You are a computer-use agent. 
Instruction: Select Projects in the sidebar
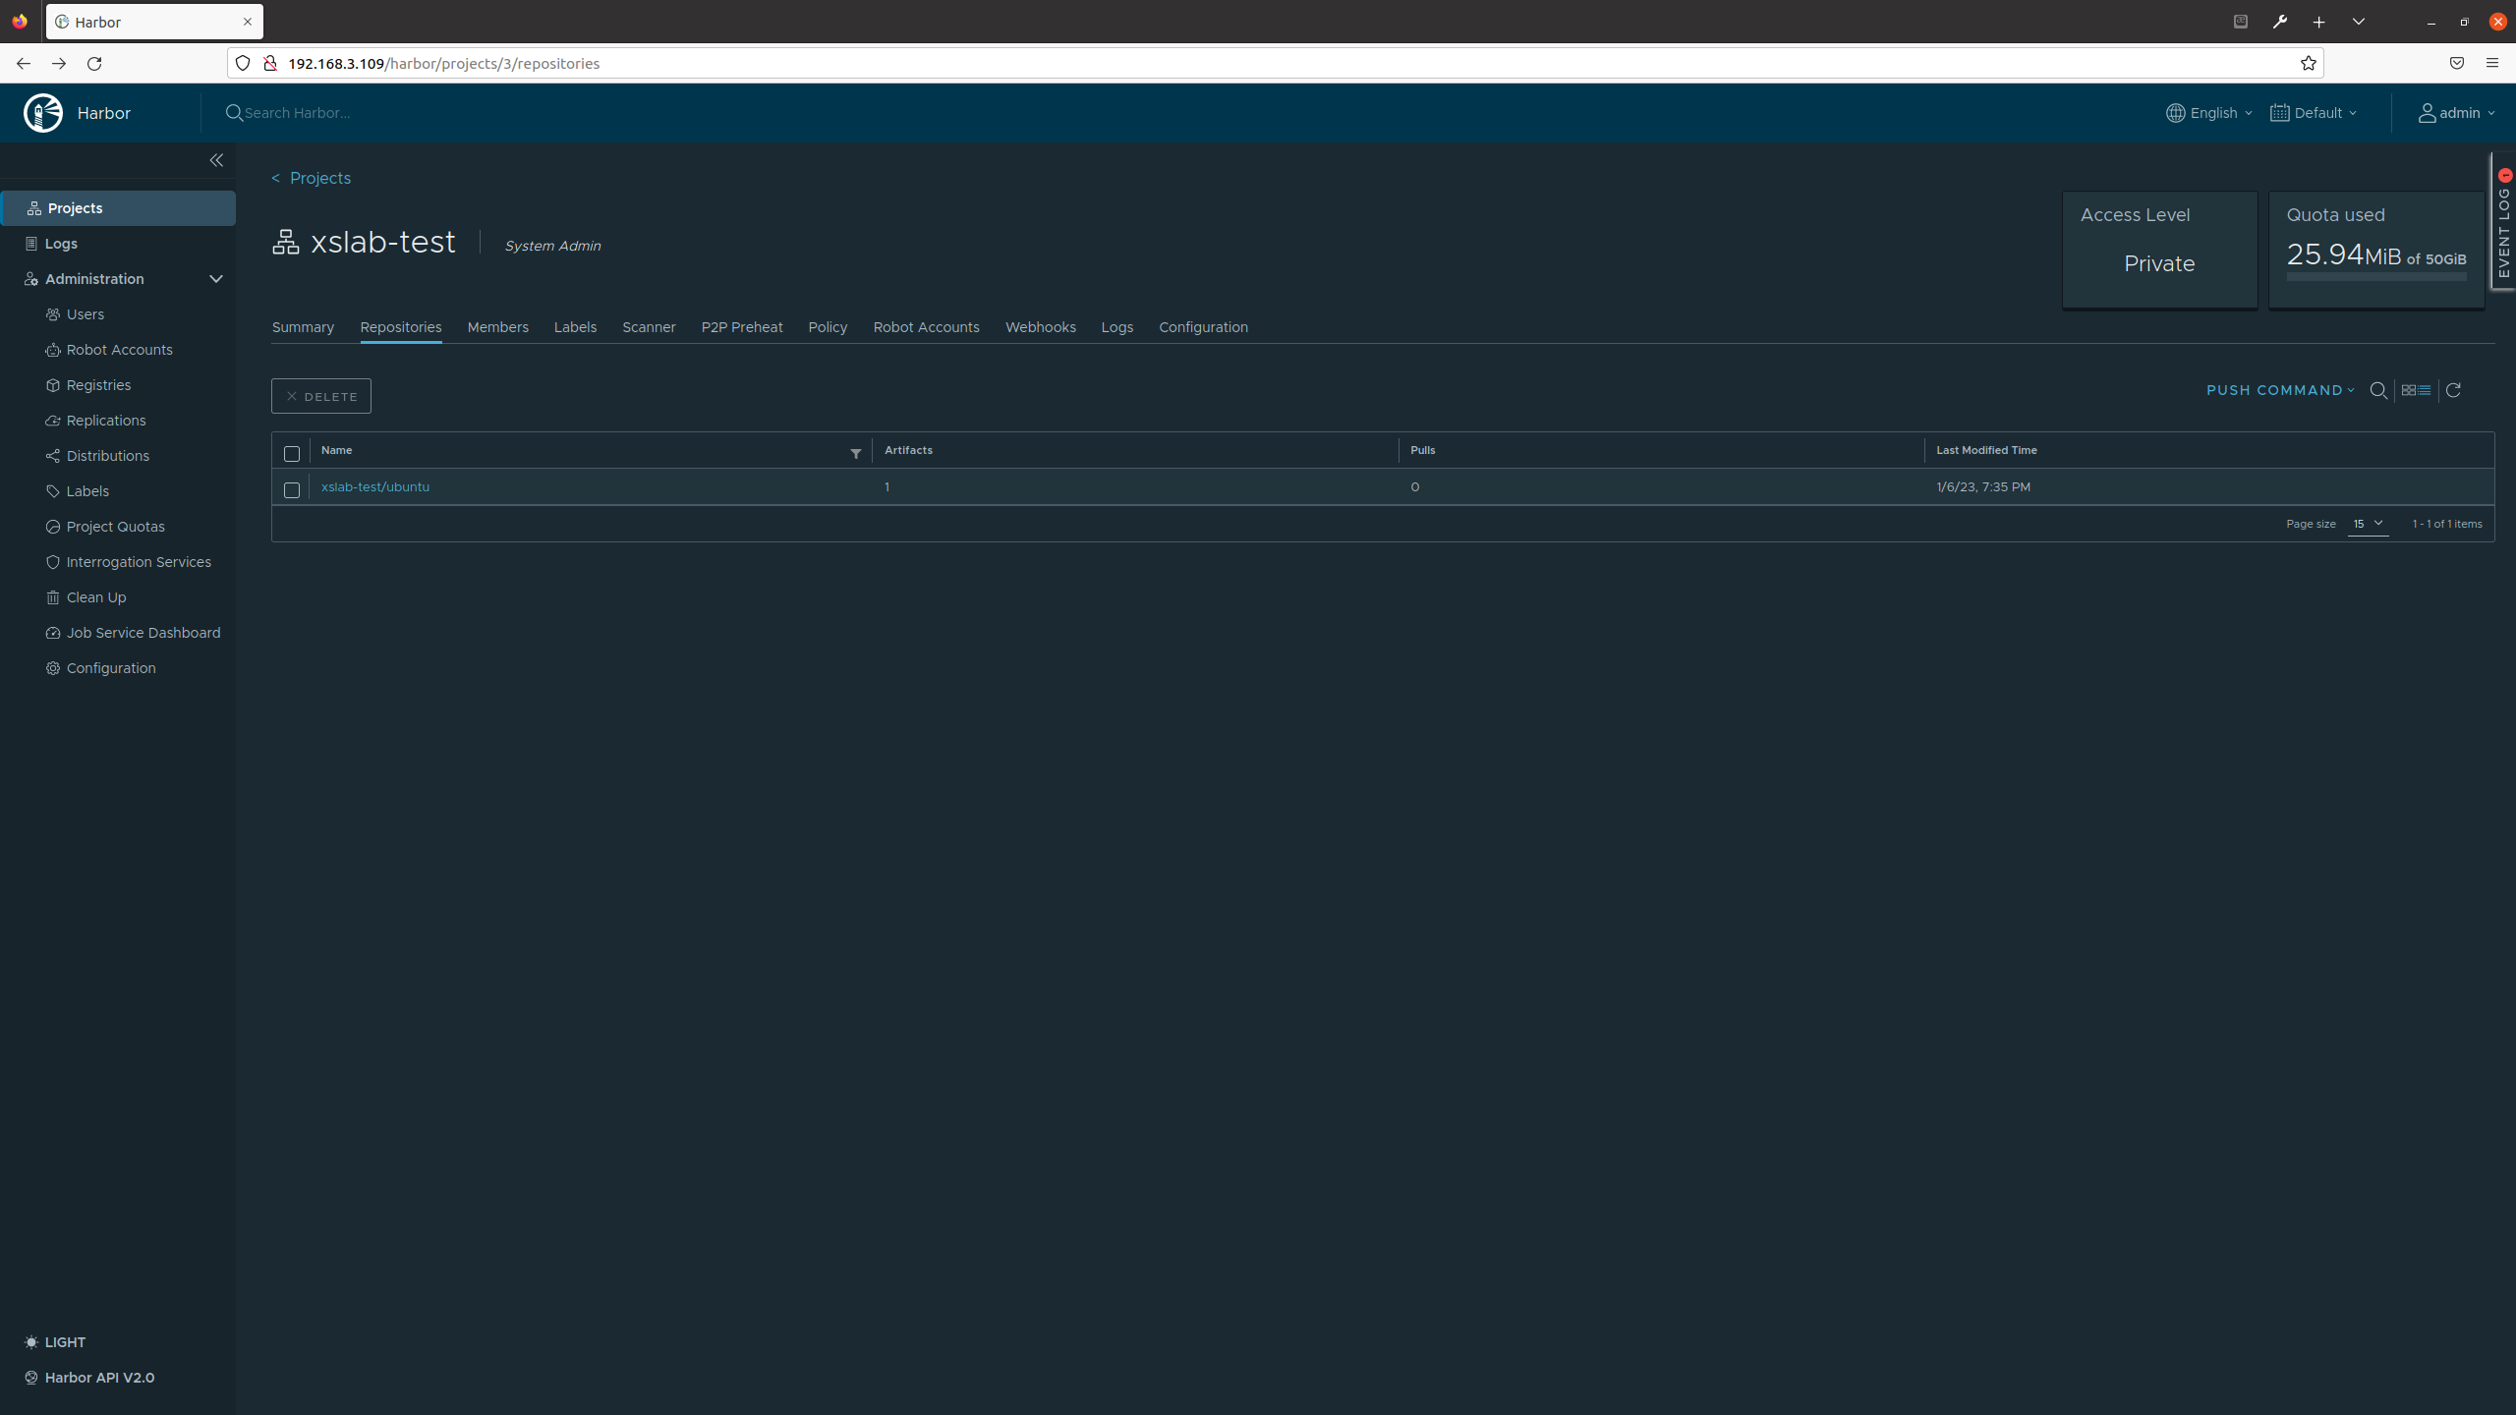(118, 208)
